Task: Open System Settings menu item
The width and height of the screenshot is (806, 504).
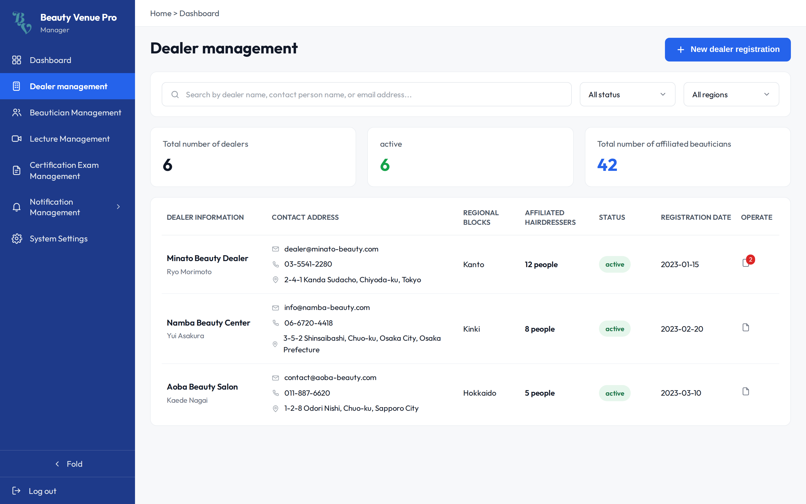Action: tap(67, 239)
